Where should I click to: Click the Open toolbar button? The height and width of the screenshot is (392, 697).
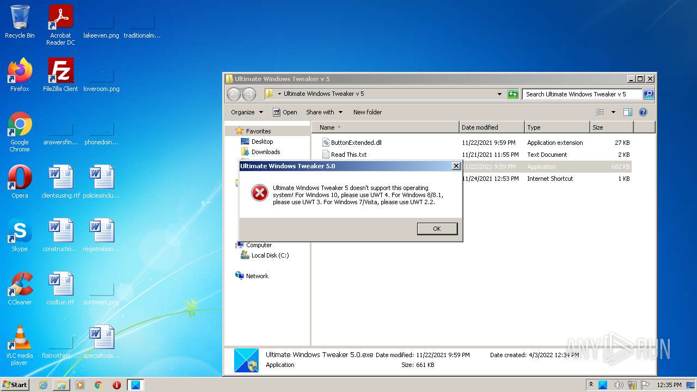point(285,112)
